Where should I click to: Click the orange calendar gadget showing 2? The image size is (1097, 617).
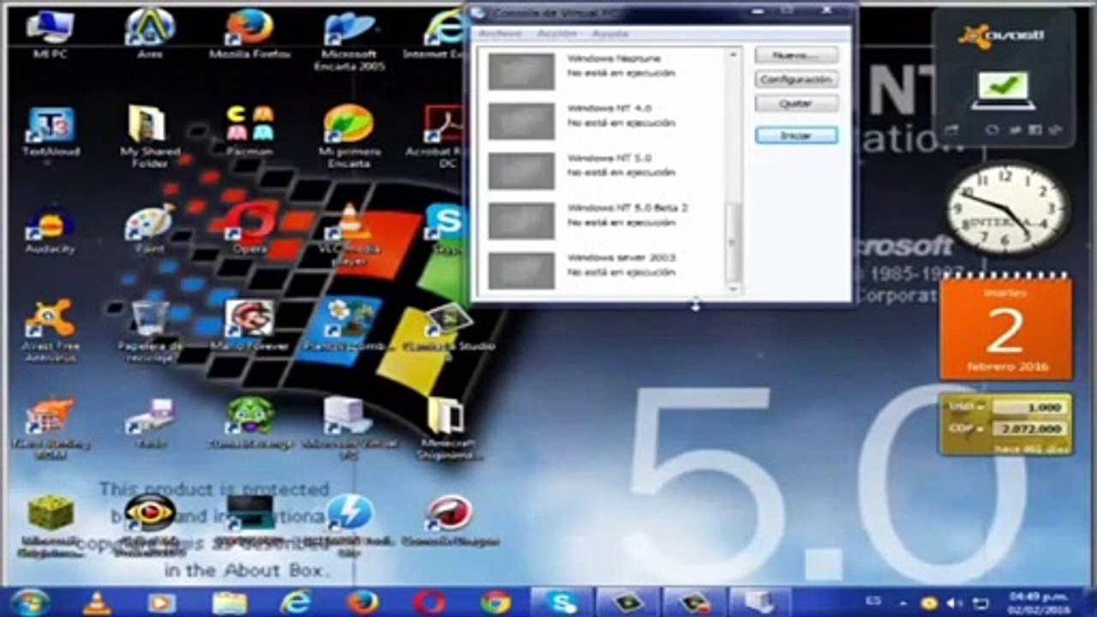[1005, 329]
